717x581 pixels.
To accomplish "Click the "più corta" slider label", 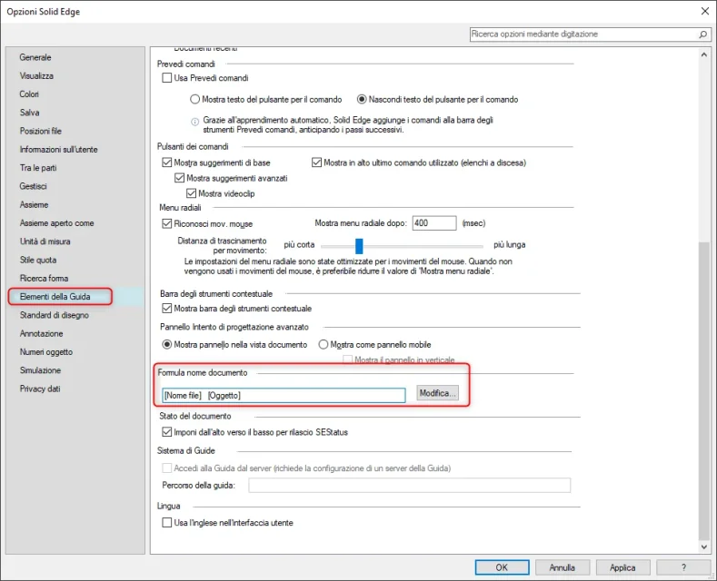I will click(299, 245).
